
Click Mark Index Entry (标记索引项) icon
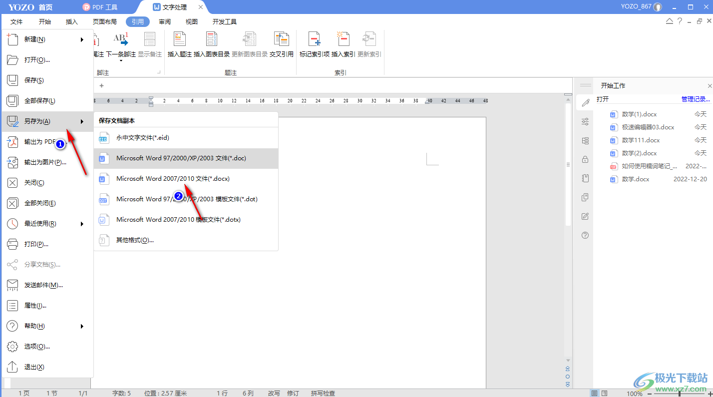click(315, 39)
